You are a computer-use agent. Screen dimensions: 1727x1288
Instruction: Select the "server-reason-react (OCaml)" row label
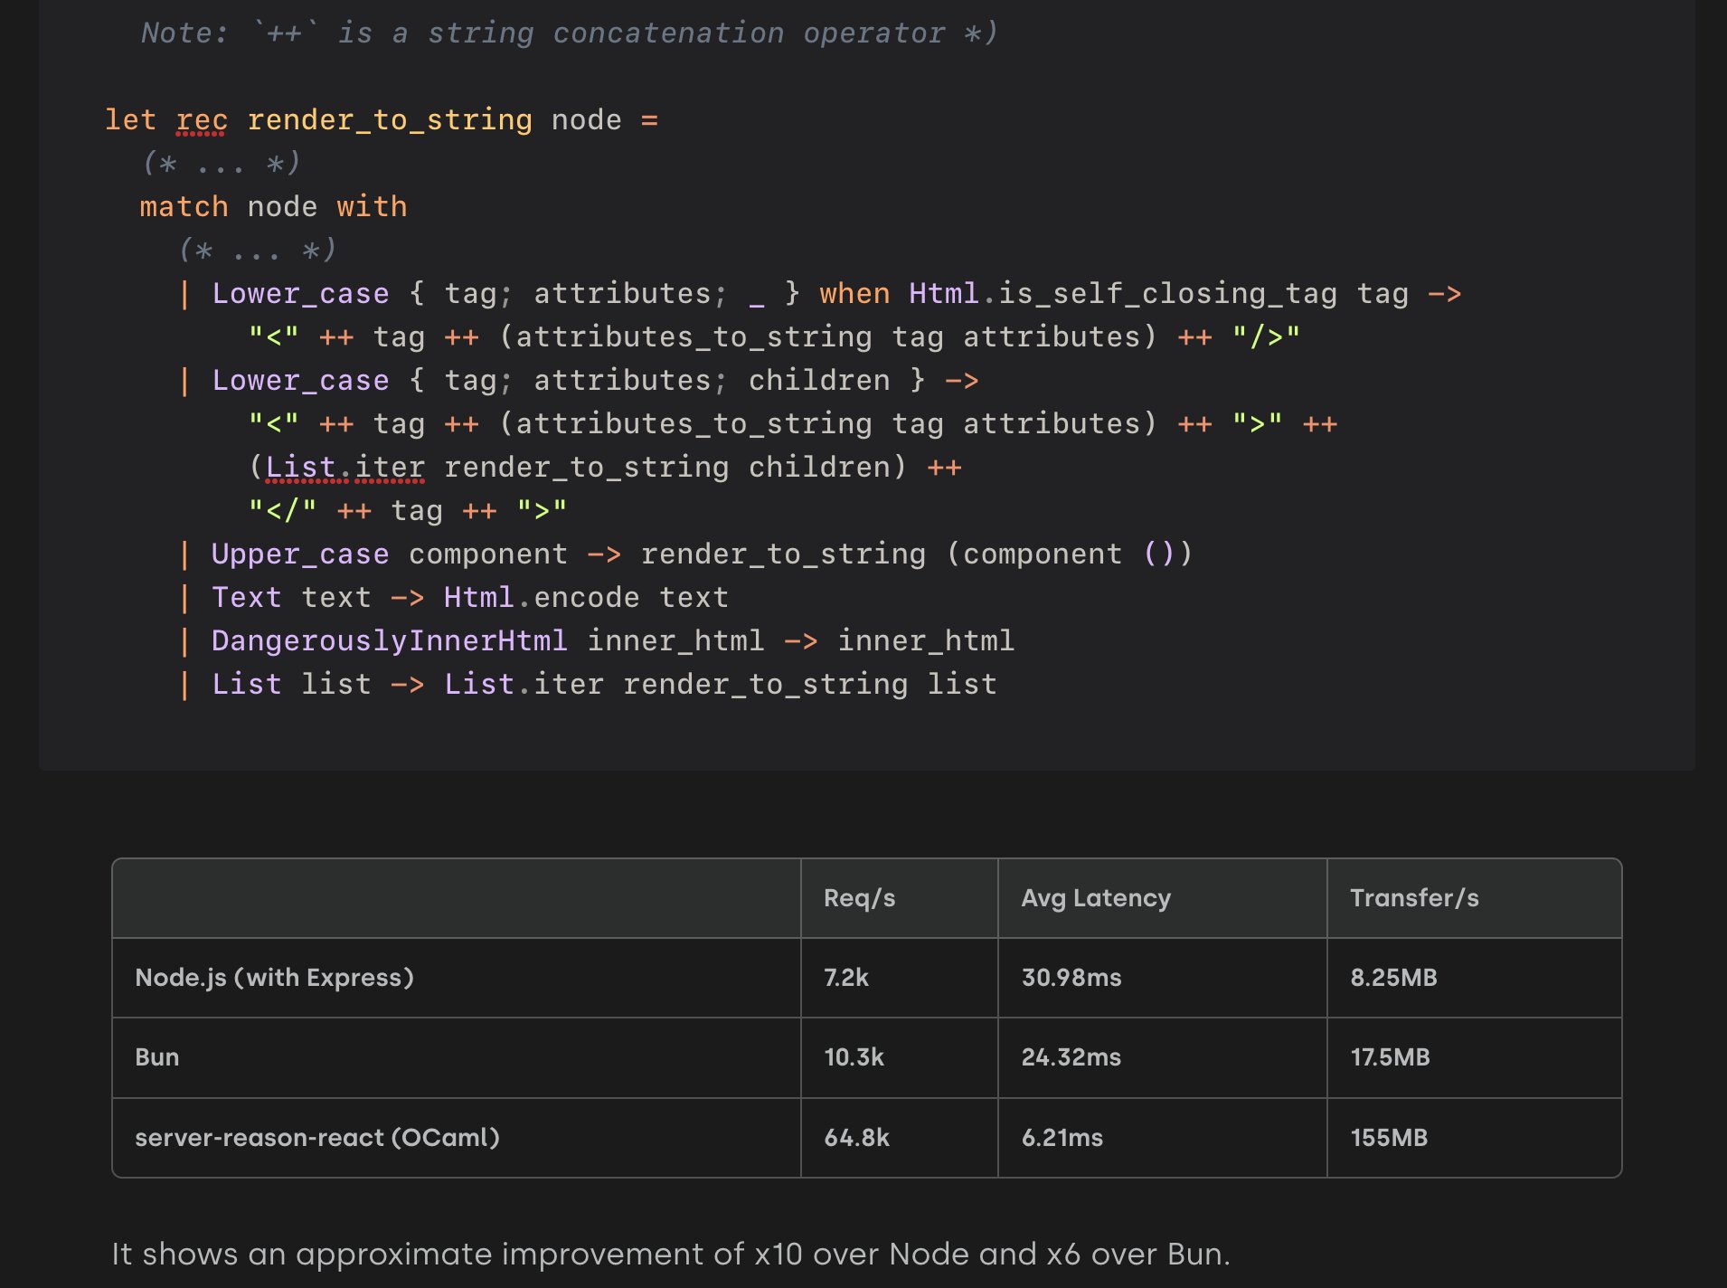click(317, 1137)
